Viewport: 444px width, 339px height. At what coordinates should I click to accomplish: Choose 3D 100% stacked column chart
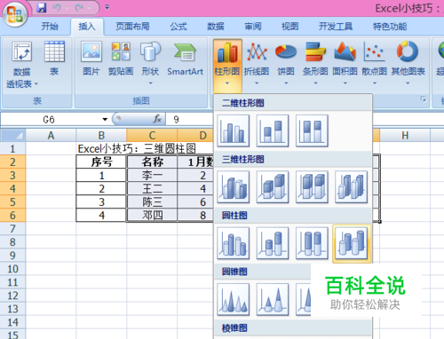pos(312,187)
